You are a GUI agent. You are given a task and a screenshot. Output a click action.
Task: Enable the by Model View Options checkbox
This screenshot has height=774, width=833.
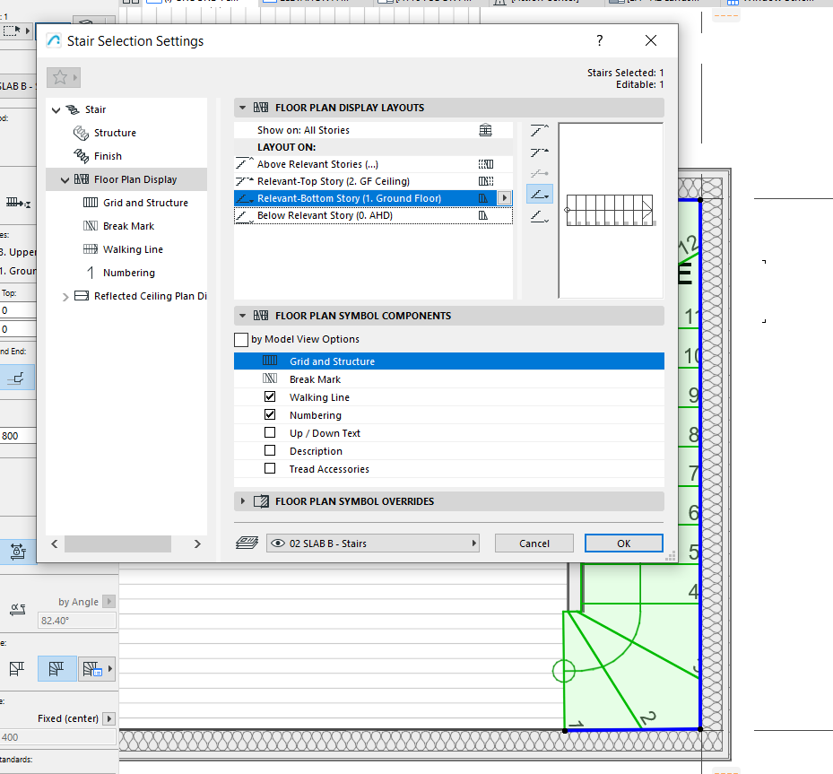click(x=241, y=339)
